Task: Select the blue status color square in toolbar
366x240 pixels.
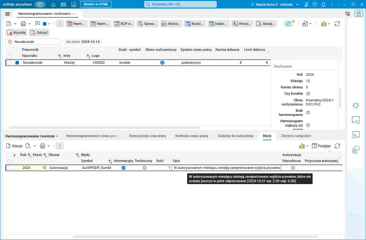Action: (x=44, y=24)
